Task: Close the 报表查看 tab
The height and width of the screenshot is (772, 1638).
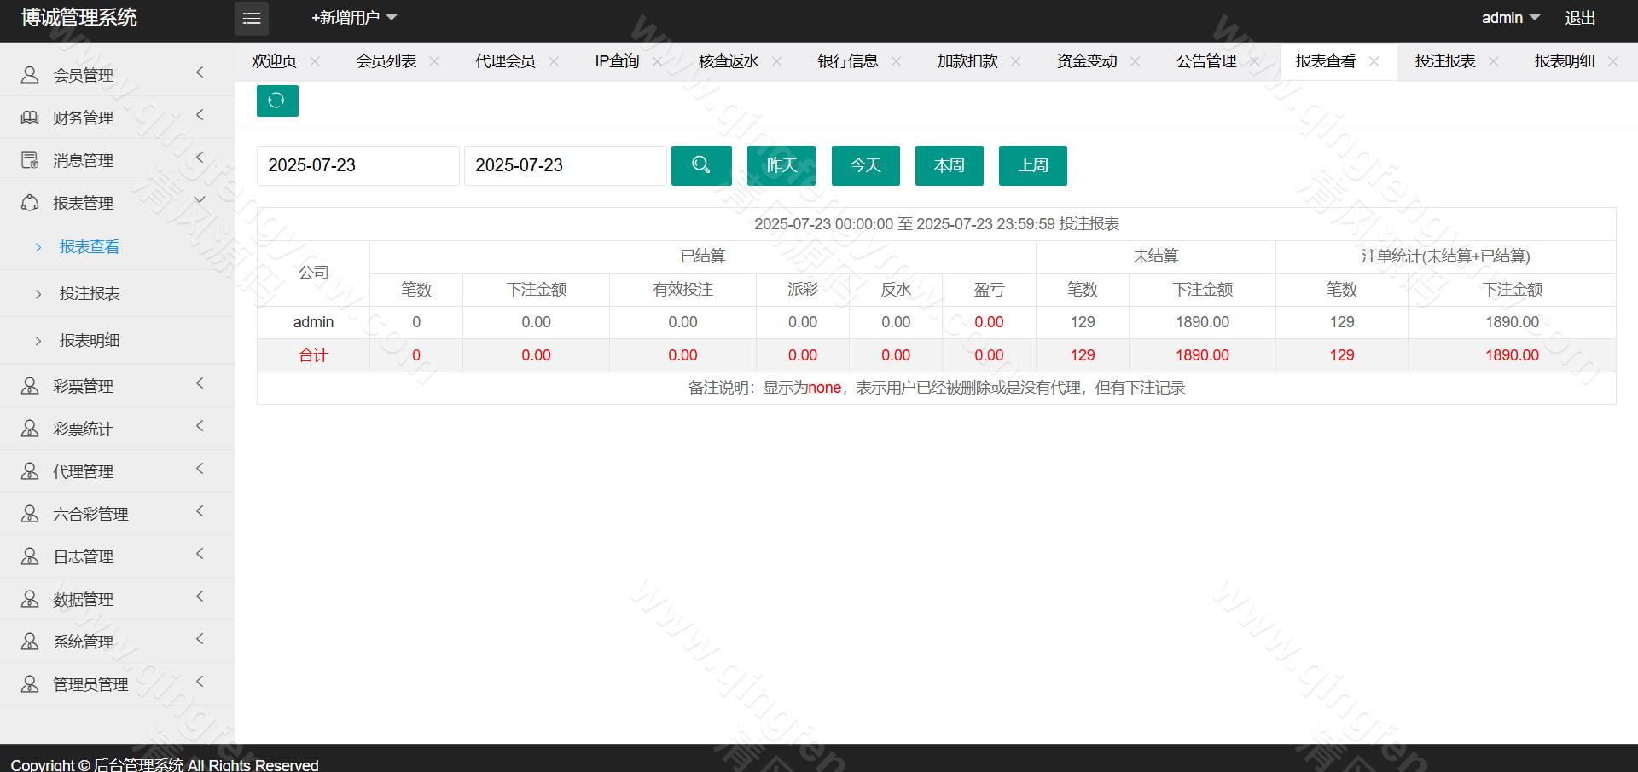Action: tap(1374, 61)
